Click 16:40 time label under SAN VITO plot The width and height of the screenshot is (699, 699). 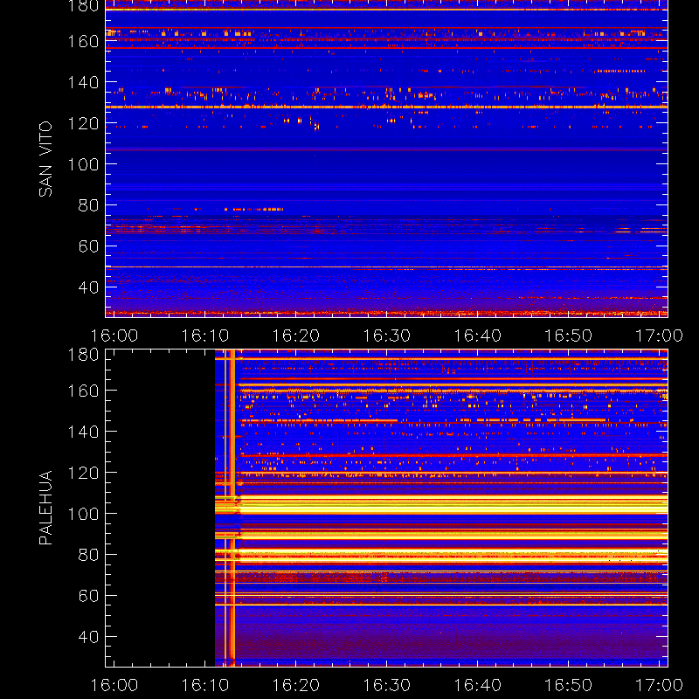click(x=477, y=336)
